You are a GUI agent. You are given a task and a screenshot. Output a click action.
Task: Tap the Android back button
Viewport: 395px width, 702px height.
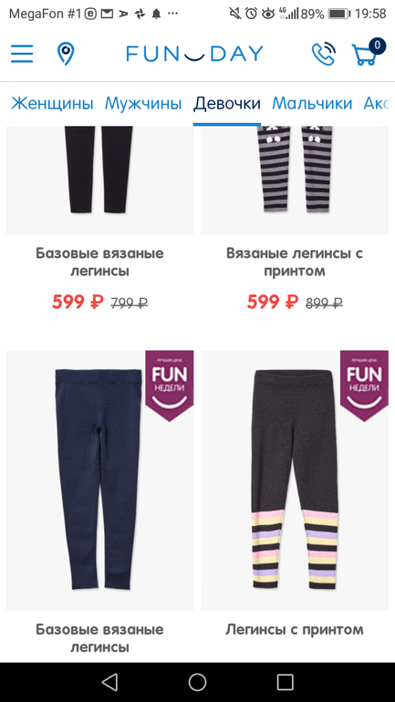109,682
